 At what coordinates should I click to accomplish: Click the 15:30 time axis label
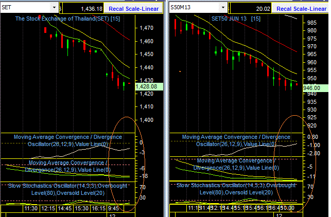pyautogui.click(x=82, y=209)
